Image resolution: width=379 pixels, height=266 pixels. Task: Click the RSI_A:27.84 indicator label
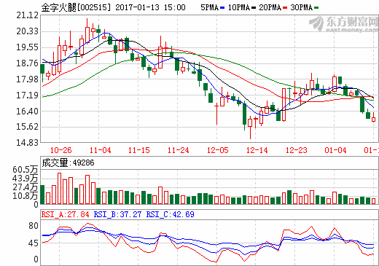coord(65,214)
